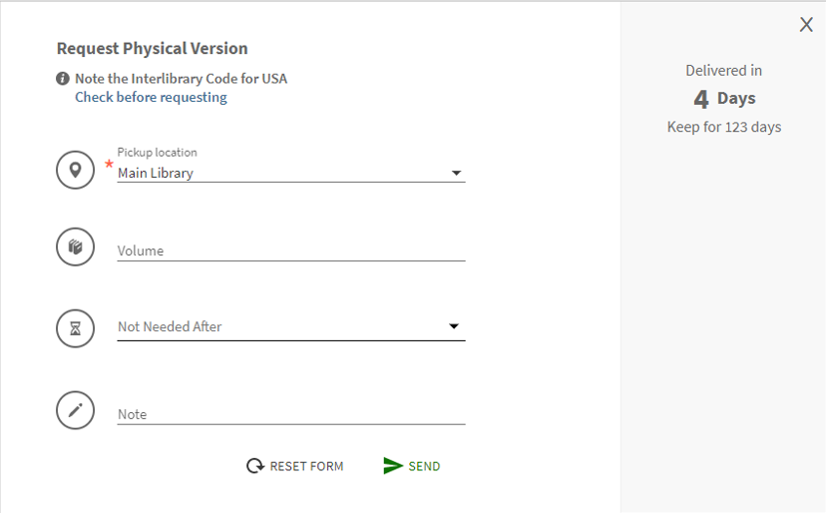
Task: Click the Volume book icon
Action: (75, 248)
